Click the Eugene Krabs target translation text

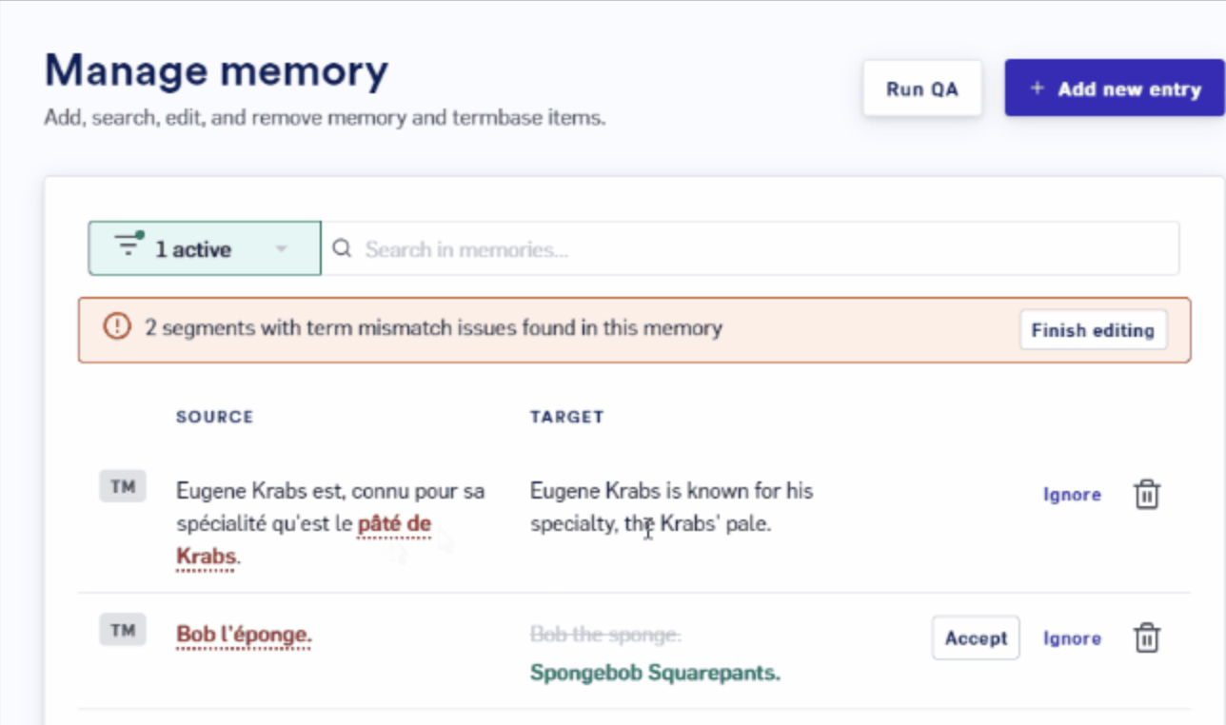[x=672, y=507]
